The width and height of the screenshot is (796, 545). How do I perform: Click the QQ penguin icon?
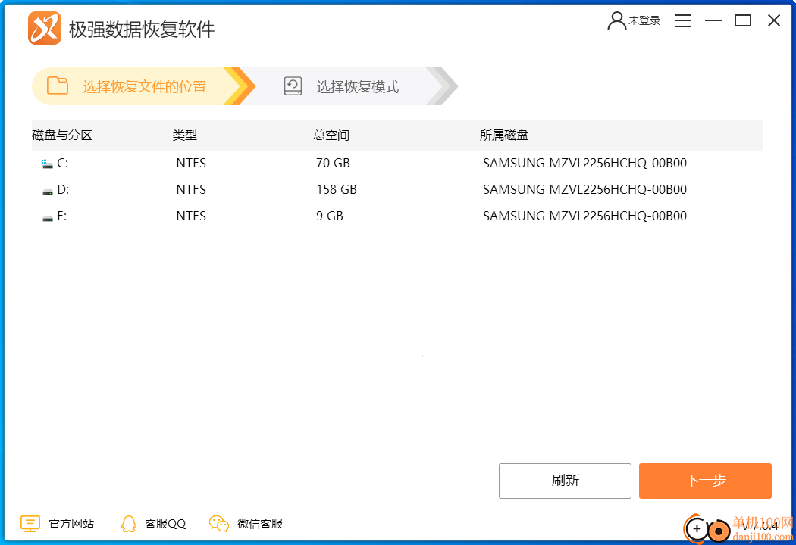(128, 524)
